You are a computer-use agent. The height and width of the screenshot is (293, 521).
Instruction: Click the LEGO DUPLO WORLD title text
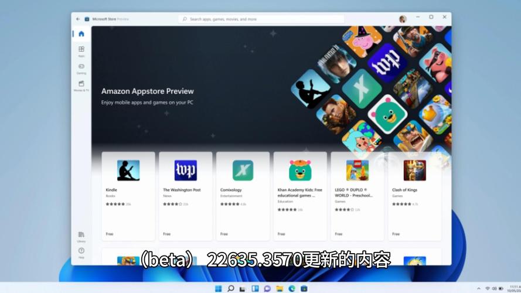[x=353, y=193]
